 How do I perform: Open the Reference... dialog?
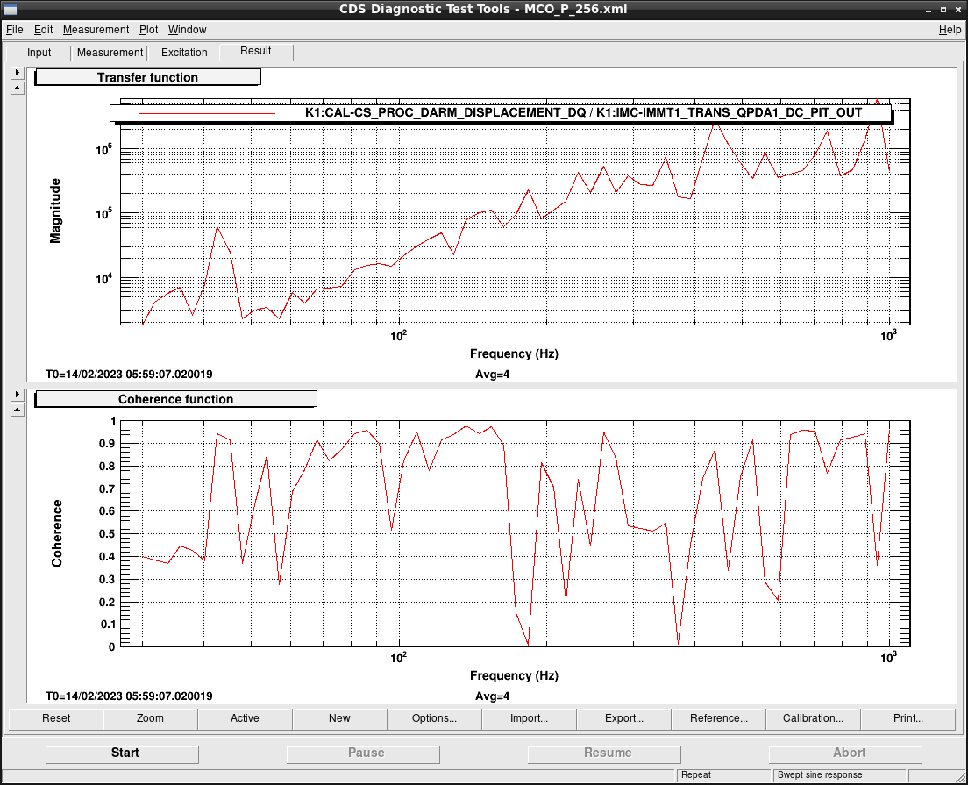click(719, 718)
